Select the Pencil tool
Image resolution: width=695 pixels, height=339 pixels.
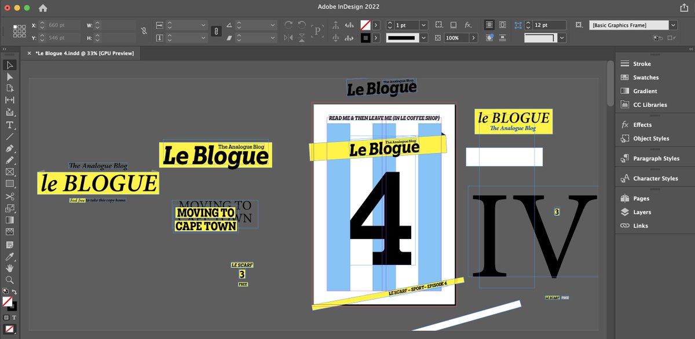(x=10, y=160)
